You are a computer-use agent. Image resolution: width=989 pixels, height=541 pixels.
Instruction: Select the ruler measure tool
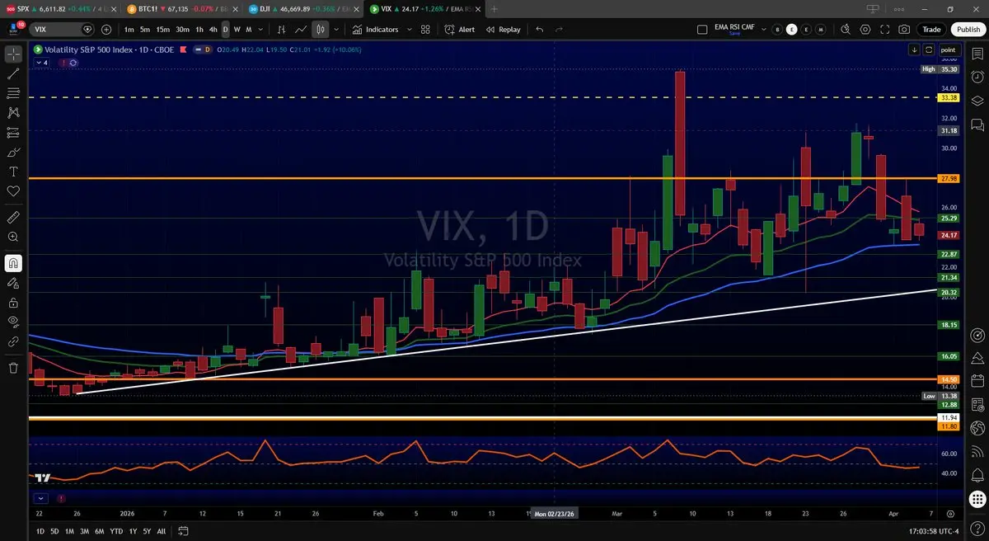[13, 217]
